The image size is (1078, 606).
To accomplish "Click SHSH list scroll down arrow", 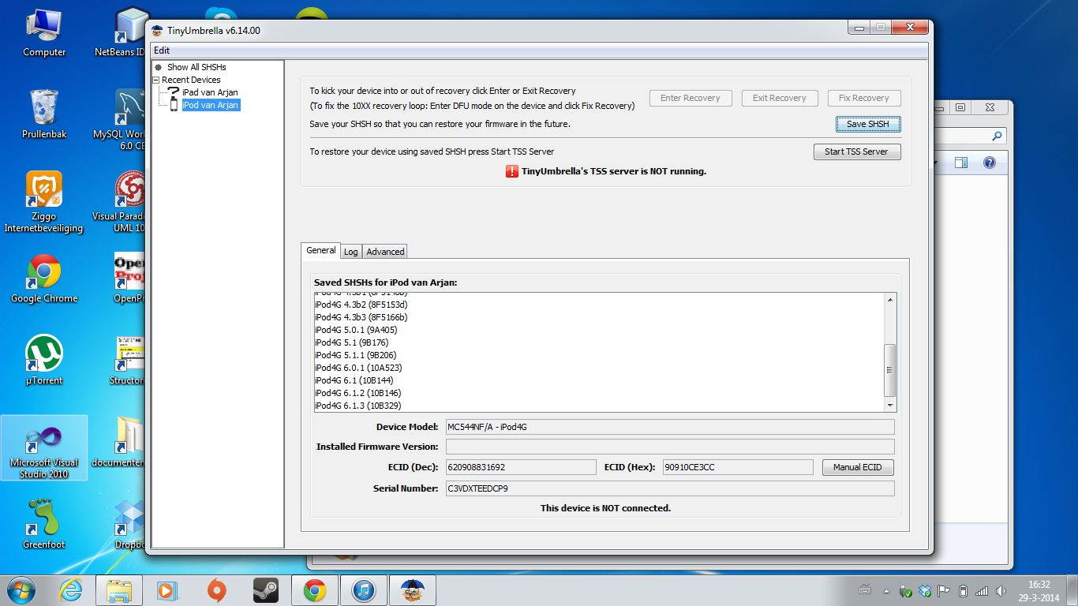I will tap(890, 405).
